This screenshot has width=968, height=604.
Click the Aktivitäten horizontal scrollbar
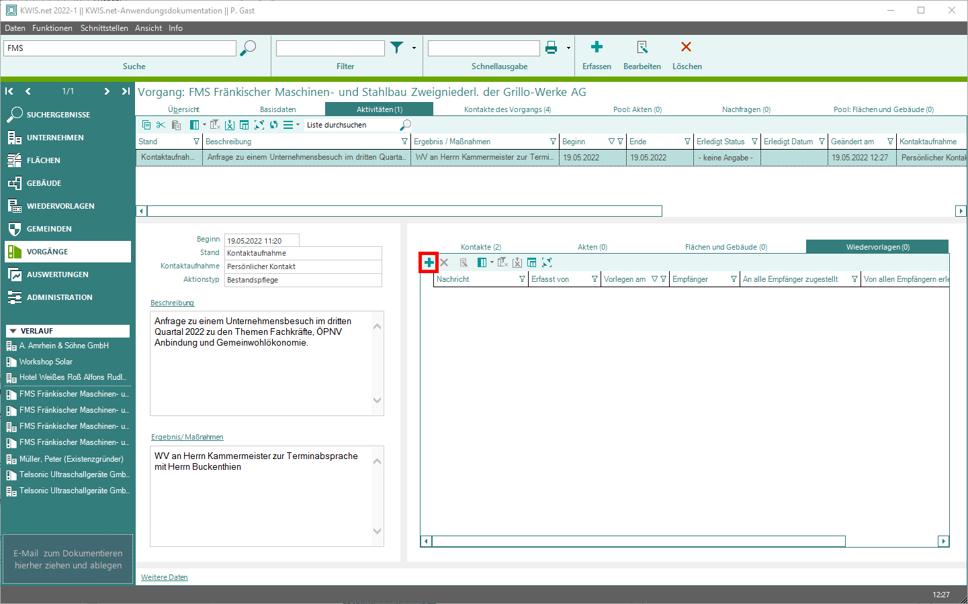click(x=405, y=211)
